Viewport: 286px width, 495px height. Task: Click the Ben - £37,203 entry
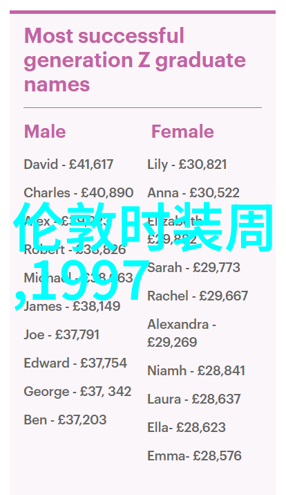[x=65, y=420]
